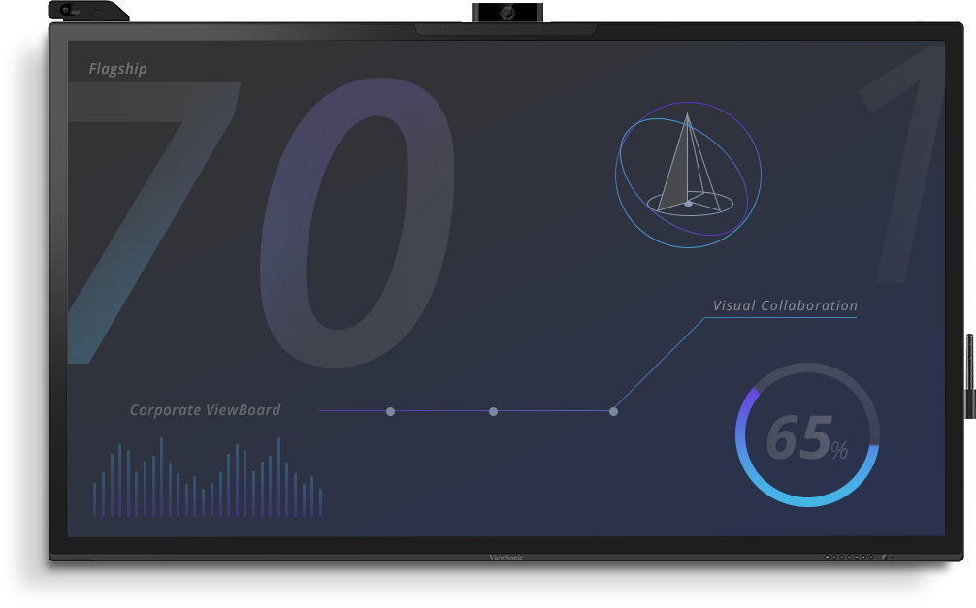976x608 pixels.
Task: Click the camera module at top-left corner
Action: (x=87, y=11)
